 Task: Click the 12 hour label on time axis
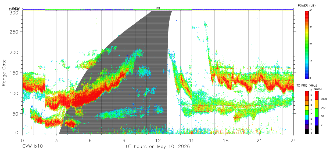[158, 140]
